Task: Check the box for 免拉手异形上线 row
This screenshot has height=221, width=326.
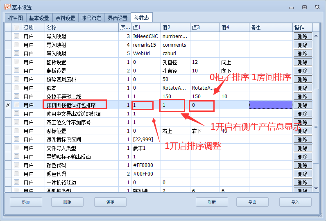Action: 17,96
